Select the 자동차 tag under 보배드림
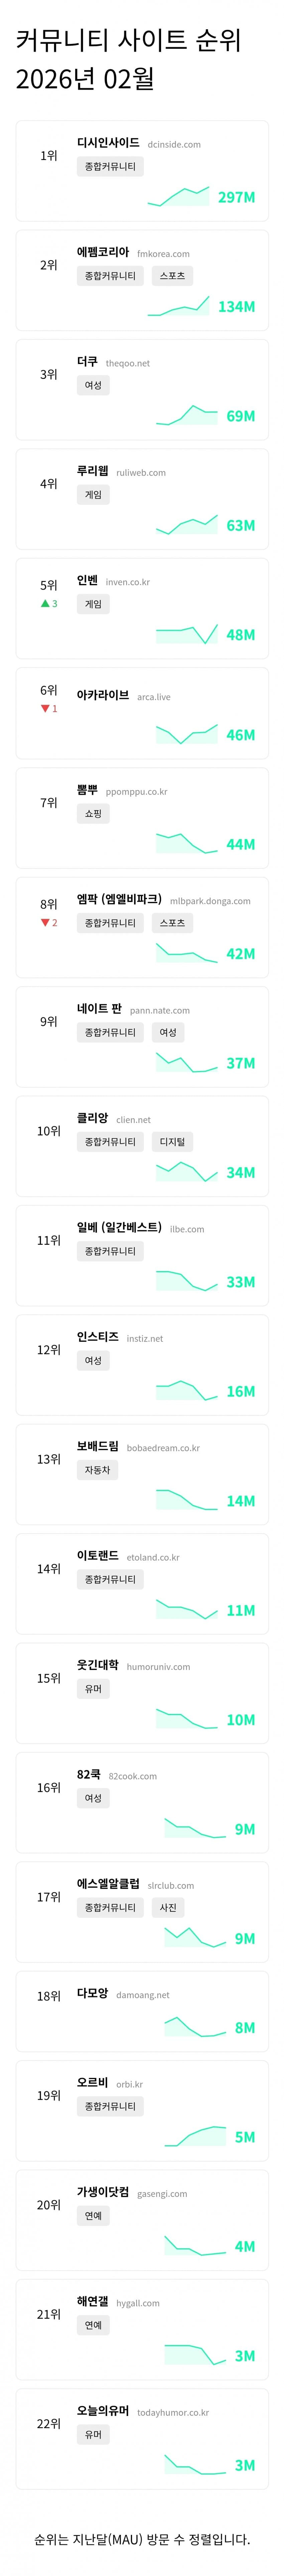Screen dimensions: 284x2576 [x=97, y=1469]
